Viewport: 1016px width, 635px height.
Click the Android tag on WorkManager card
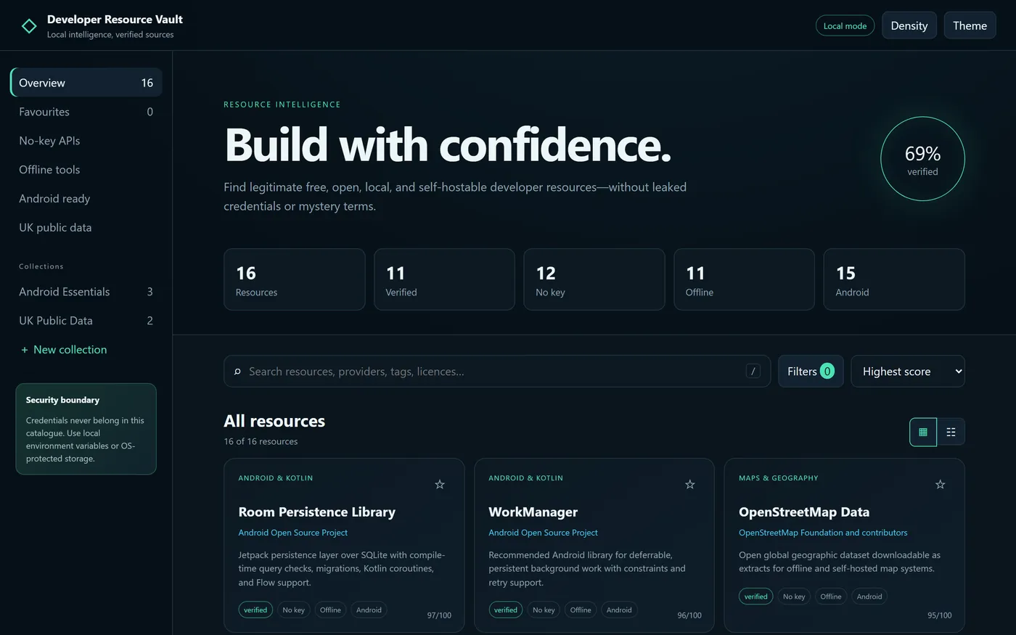(x=619, y=610)
